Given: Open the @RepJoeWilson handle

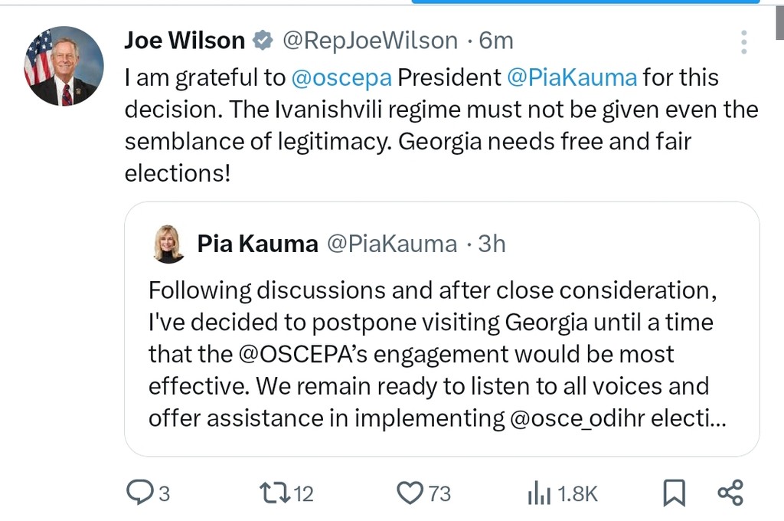Looking at the screenshot, I should click(x=371, y=41).
